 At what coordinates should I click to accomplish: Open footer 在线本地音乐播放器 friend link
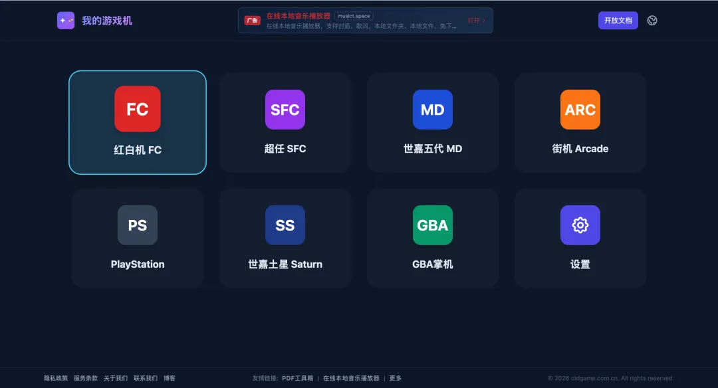click(351, 379)
